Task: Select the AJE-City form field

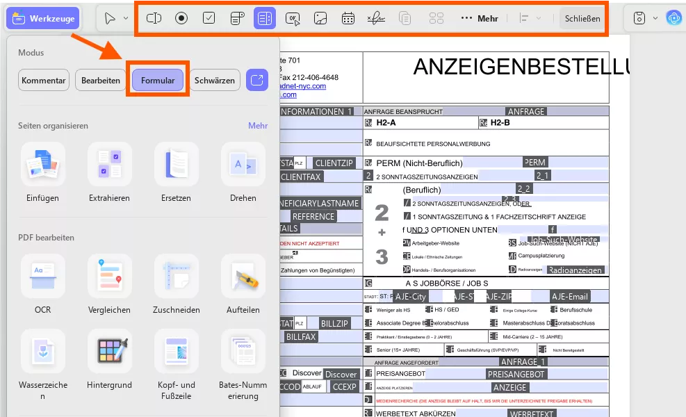Action: click(410, 297)
